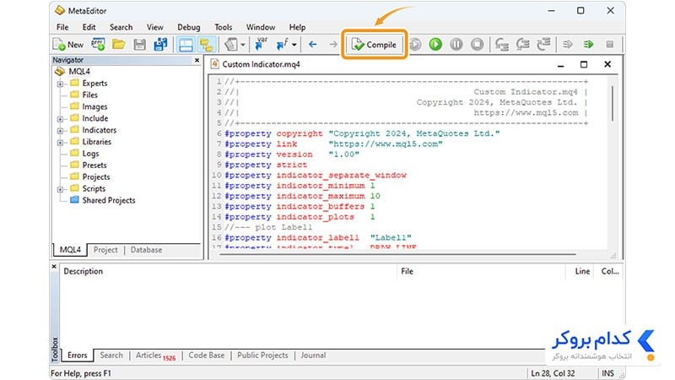Open a file with the folder icon
Screen dimensions: 675x380
click(119, 44)
